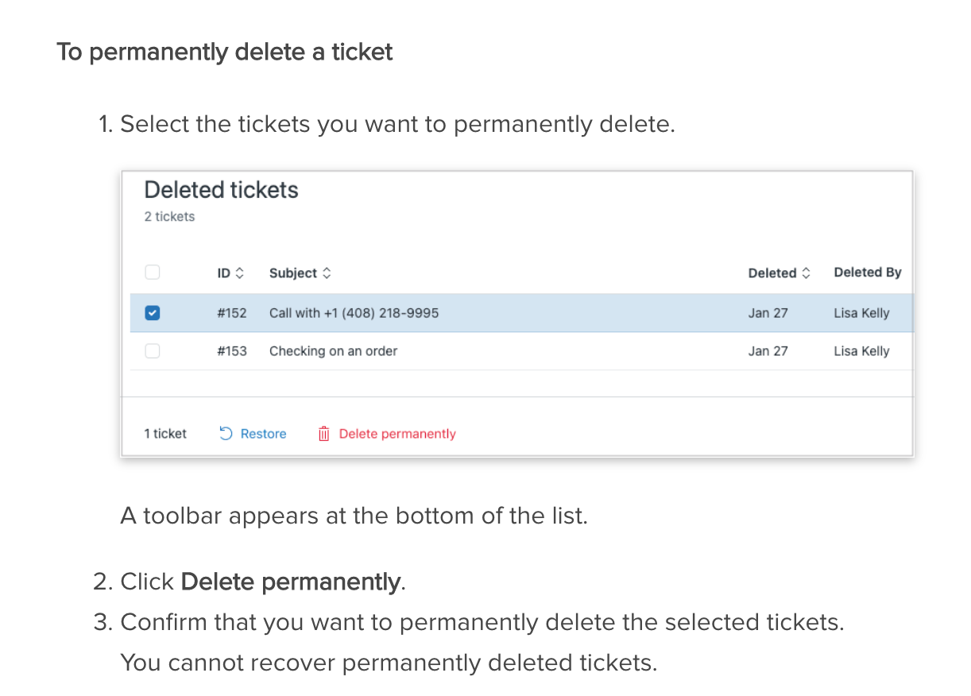Uncheck the checkbox for ticket #152

[152, 312]
